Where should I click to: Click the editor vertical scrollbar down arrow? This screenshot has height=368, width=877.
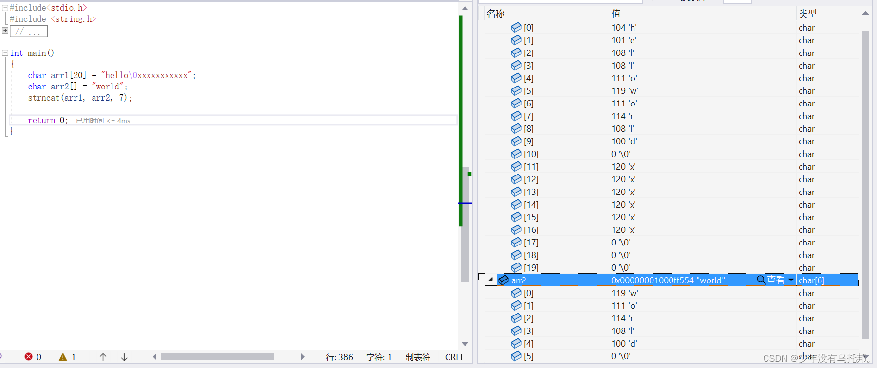[465, 344]
